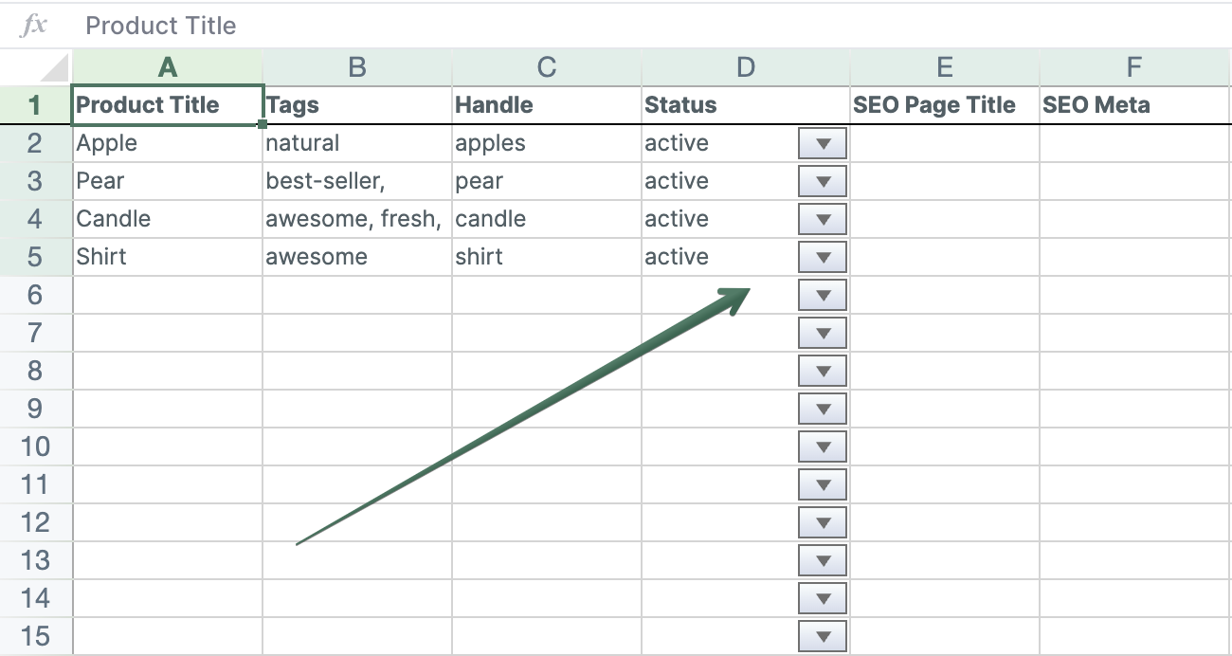This screenshot has width=1232, height=656.
Task: Select the handle cell containing apples
Action: click(547, 143)
